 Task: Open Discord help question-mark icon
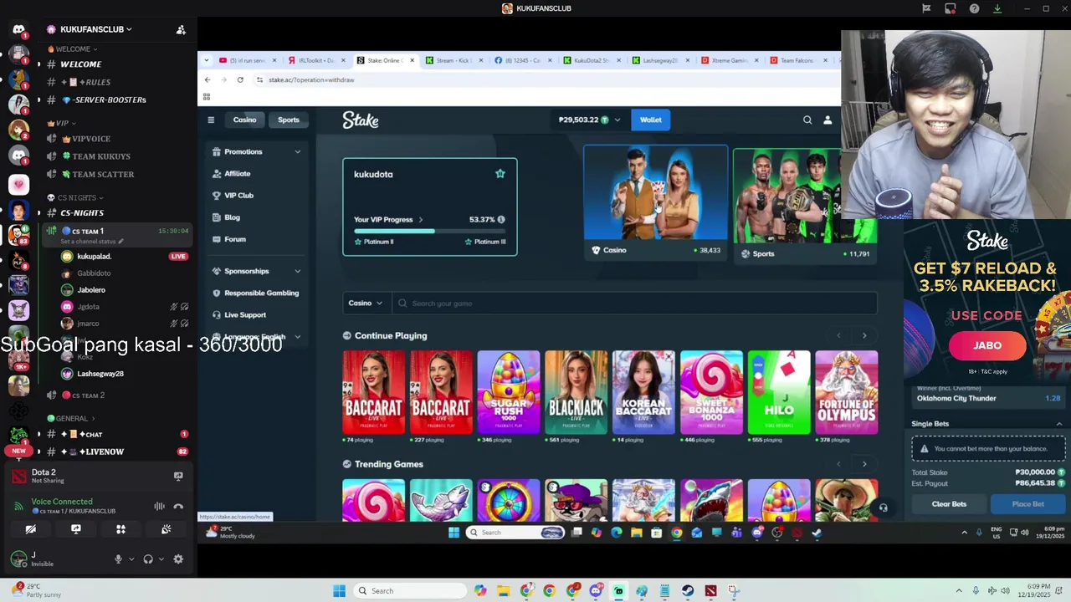(x=974, y=8)
